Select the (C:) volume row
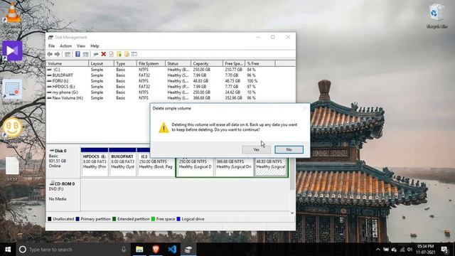Viewport: 455px width, 256px height. pos(171,70)
